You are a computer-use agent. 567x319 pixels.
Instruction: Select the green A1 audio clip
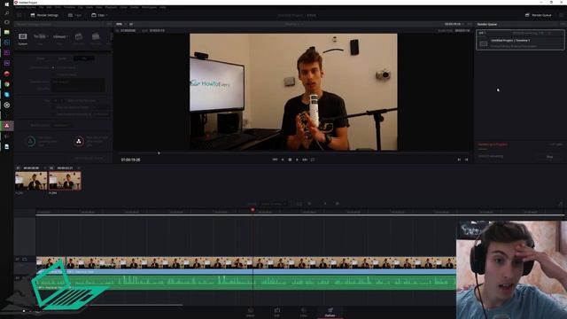coord(246,282)
